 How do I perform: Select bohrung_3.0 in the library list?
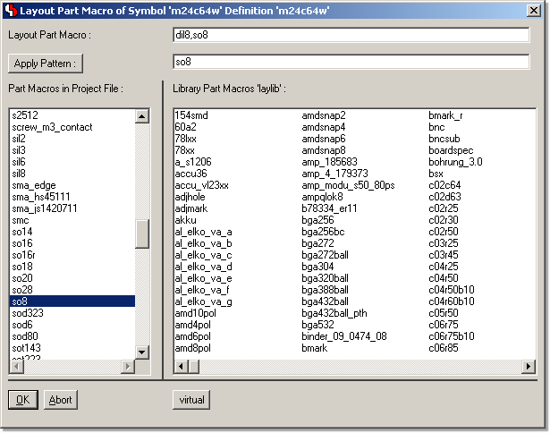455,162
